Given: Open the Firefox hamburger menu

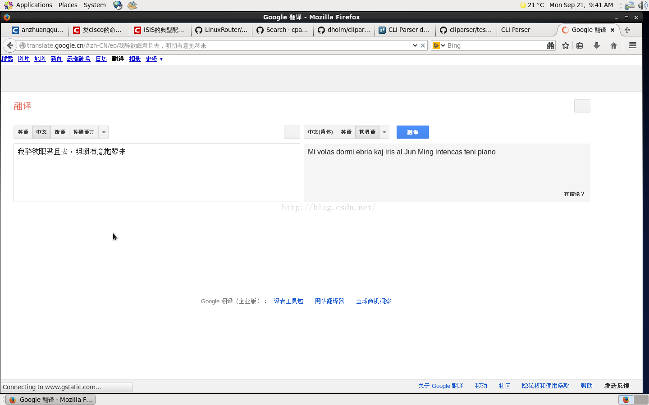Looking at the screenshot, I should pyautogui.click(x=633, y=45).
